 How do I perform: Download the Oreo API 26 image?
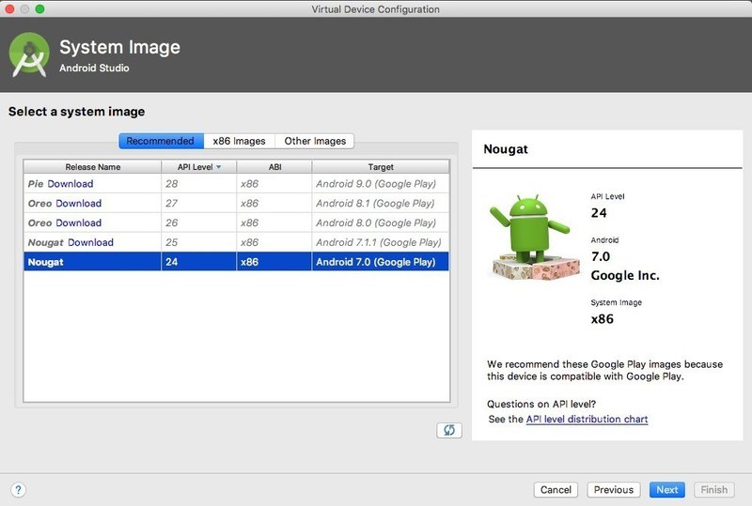[79, 222]
